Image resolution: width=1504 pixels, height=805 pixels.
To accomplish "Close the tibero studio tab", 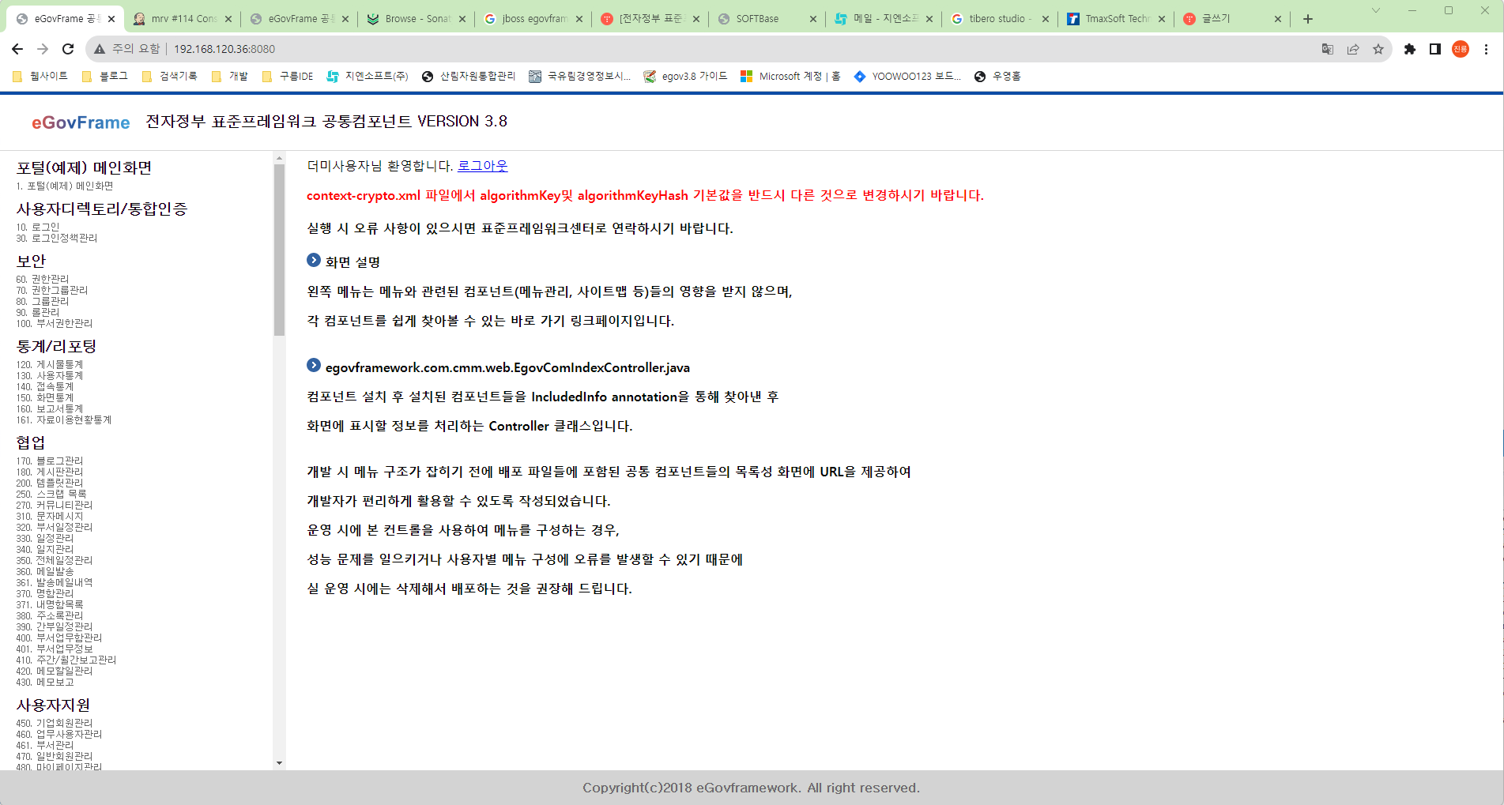I will pyautogui.click(x=1046, y=19).
